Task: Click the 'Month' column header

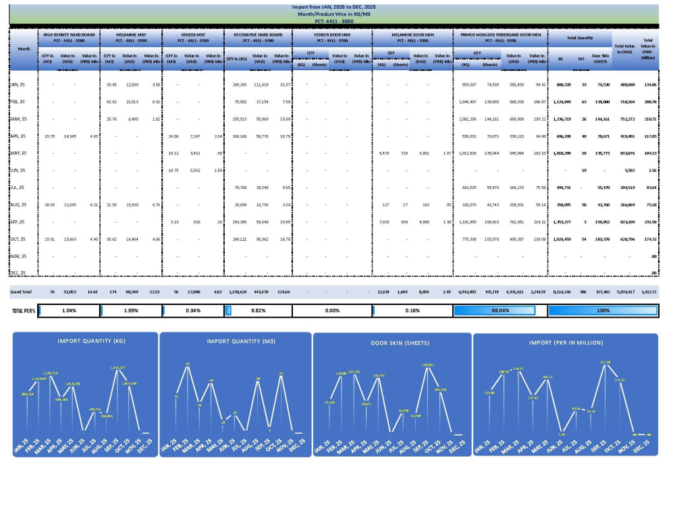Action: click(24, 49)
